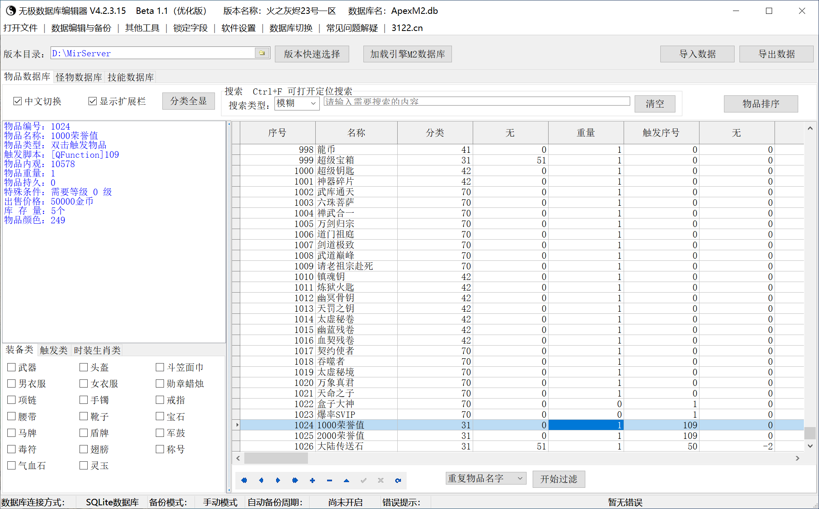Edit record triangle icon in navigator

pos(346,480)
